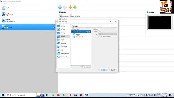Open Chrome from taskbar
Image resolution: width=174 pixels, height=98 pixels.
[64, 95]
